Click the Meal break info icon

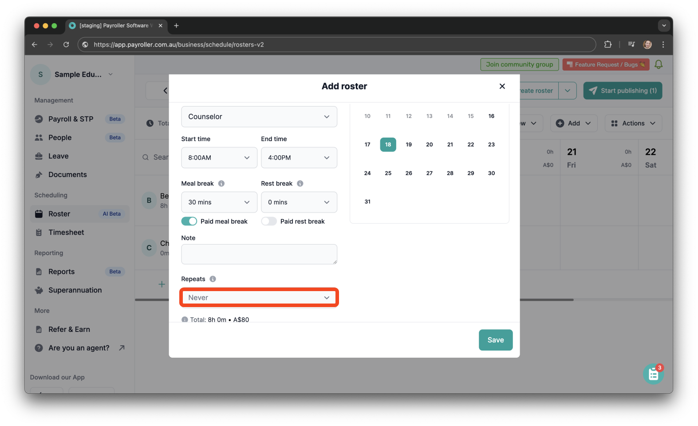point(221,183)
